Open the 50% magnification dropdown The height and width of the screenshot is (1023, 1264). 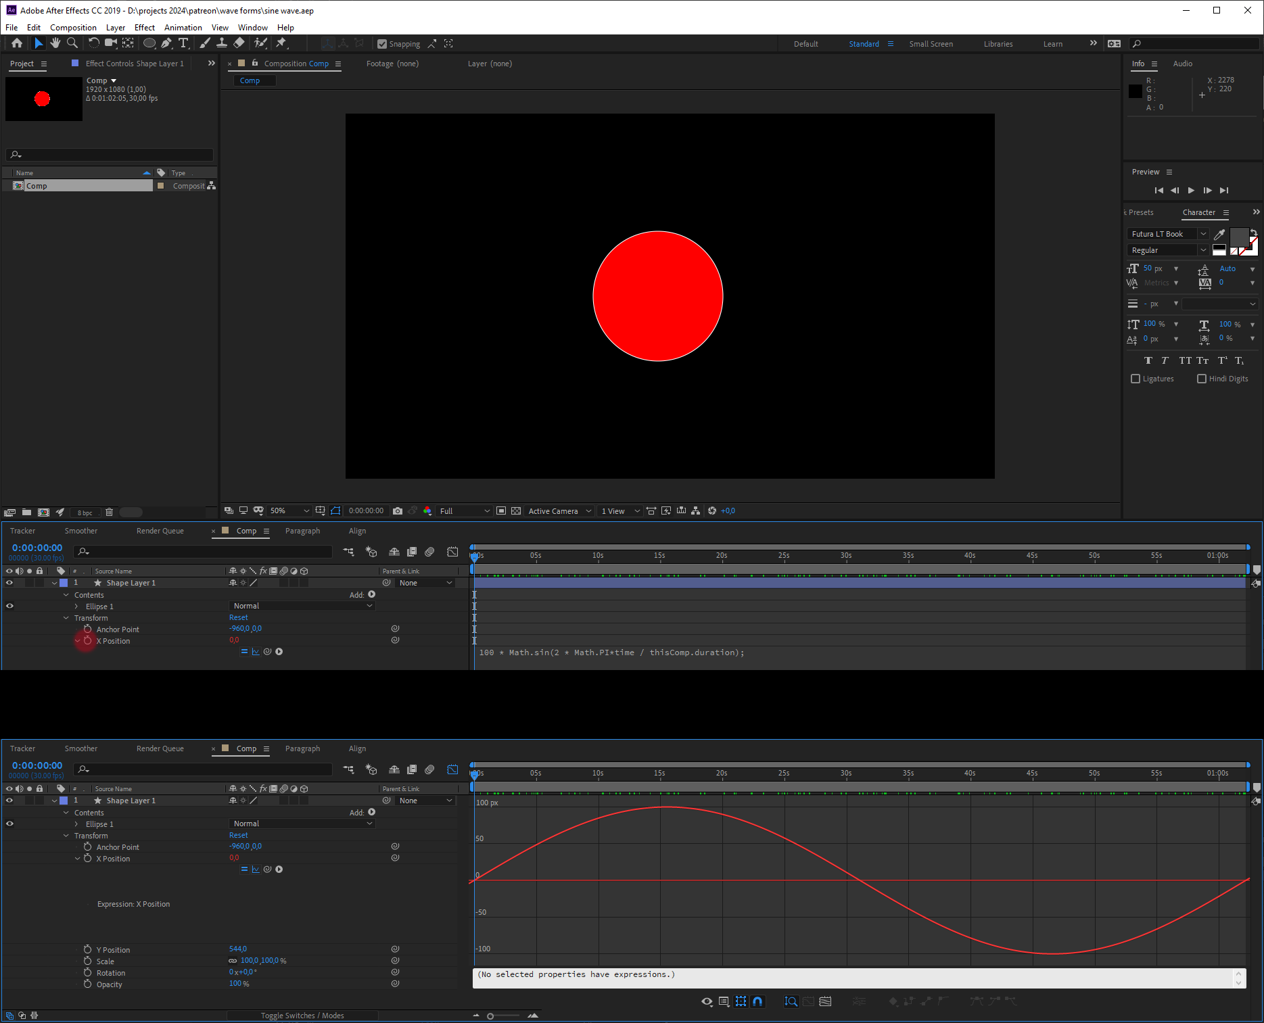coord(289,511)
